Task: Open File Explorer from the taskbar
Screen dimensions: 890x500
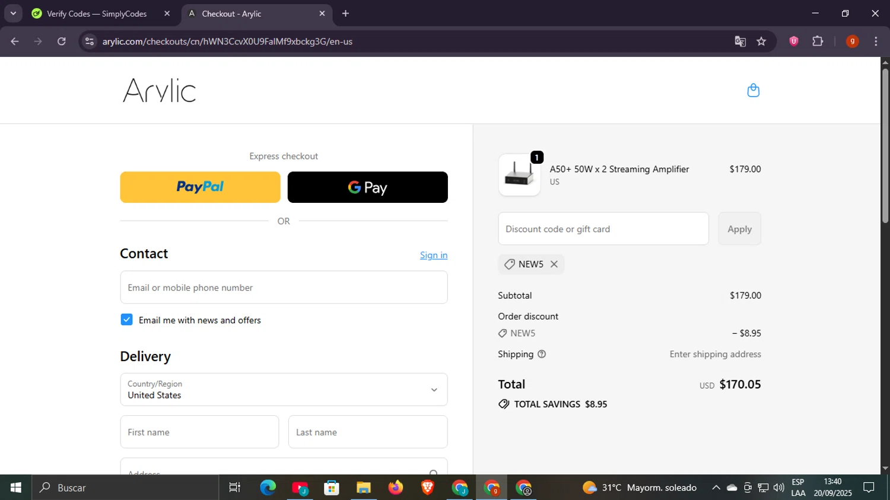Action: pyautogui.click(x=363, y=488)
